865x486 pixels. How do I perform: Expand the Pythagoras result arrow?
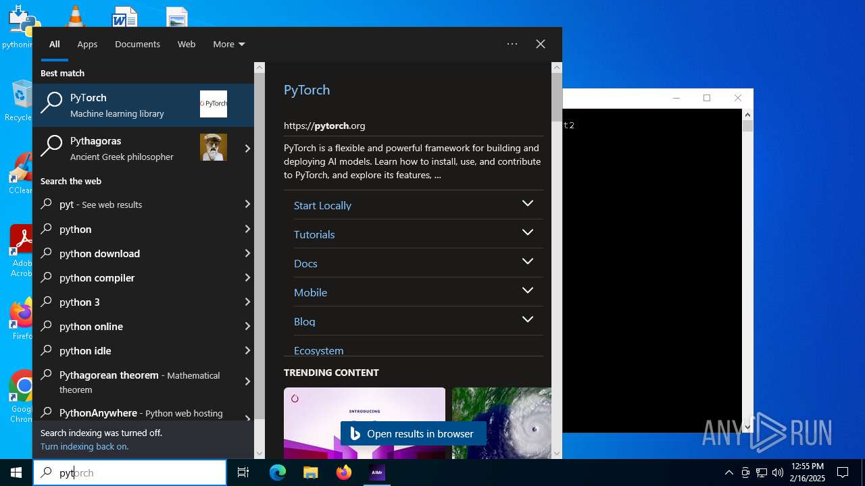pos(247,148)
